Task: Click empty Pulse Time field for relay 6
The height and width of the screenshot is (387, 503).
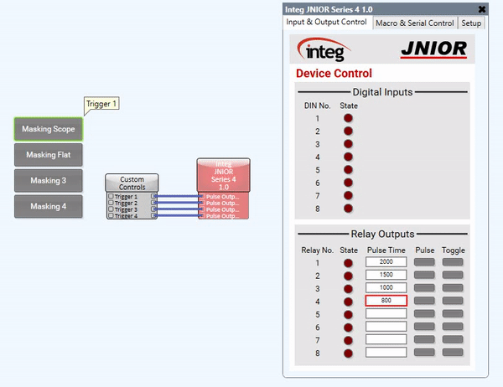Action: coord(386,327)
